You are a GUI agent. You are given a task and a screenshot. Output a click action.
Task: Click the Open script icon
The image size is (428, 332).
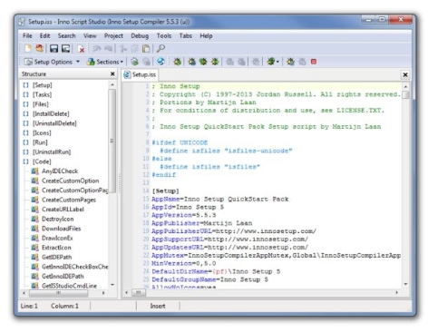[40, 48]
